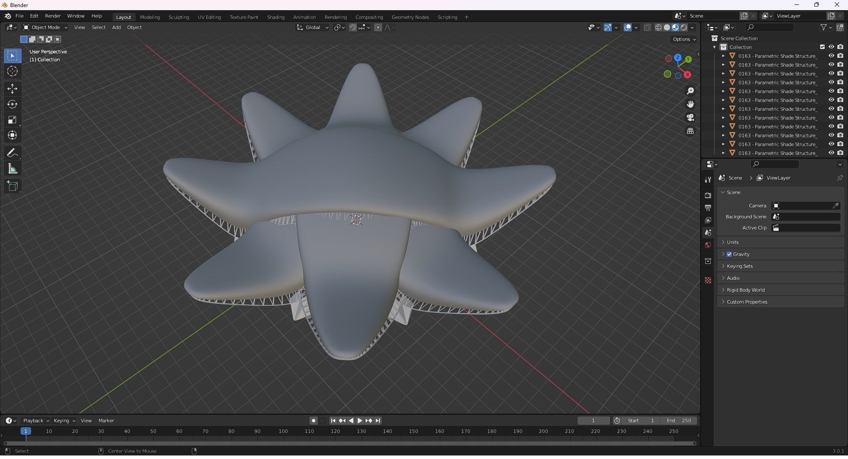Image resolution: width=848 pixels, height=459 pixels.
Task: Open the World properties tab
Action: coord(708,245)
